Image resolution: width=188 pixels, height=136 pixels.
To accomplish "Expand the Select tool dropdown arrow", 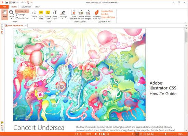I will (x=34, y=19).
